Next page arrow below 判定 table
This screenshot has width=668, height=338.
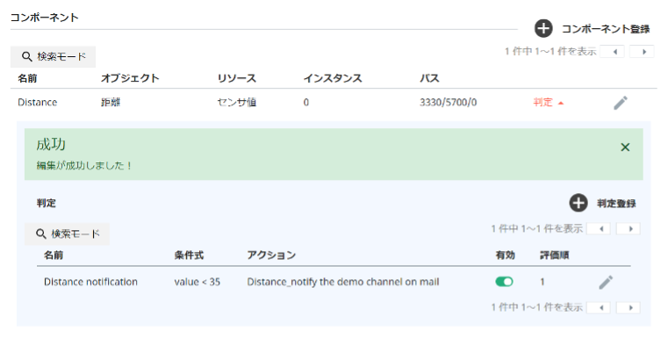point(628,307)
